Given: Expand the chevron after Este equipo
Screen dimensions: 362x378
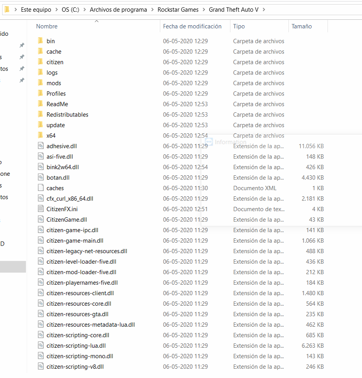Looking at the screenshot, I should (57, 10).
